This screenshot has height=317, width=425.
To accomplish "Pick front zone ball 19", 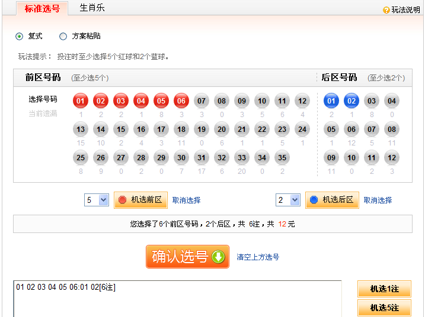I will 202,129.
